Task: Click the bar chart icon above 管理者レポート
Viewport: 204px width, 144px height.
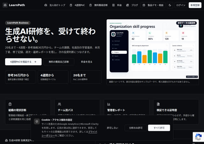Action: pyautogui.click(x=109, y=104)
